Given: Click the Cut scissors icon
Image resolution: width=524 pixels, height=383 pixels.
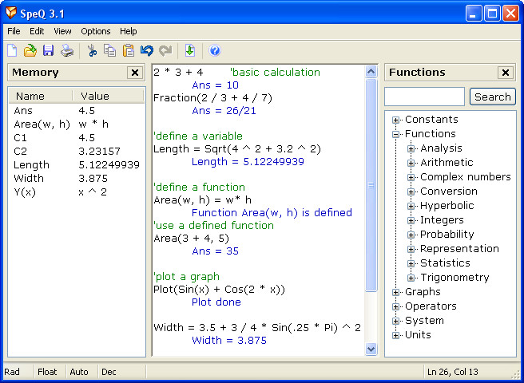Looking at the screenshot, I should click(92, 51).
